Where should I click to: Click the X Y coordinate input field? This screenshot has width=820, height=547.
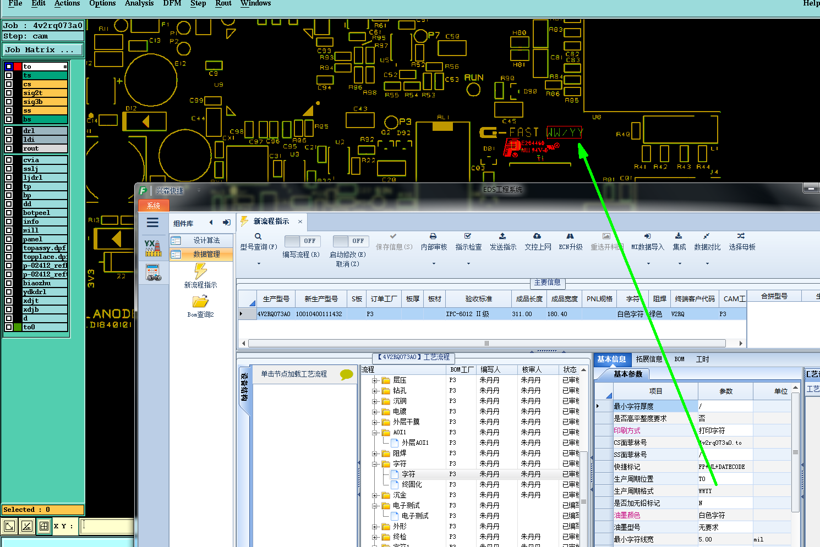pyautogui.click(x=107, y=526)
